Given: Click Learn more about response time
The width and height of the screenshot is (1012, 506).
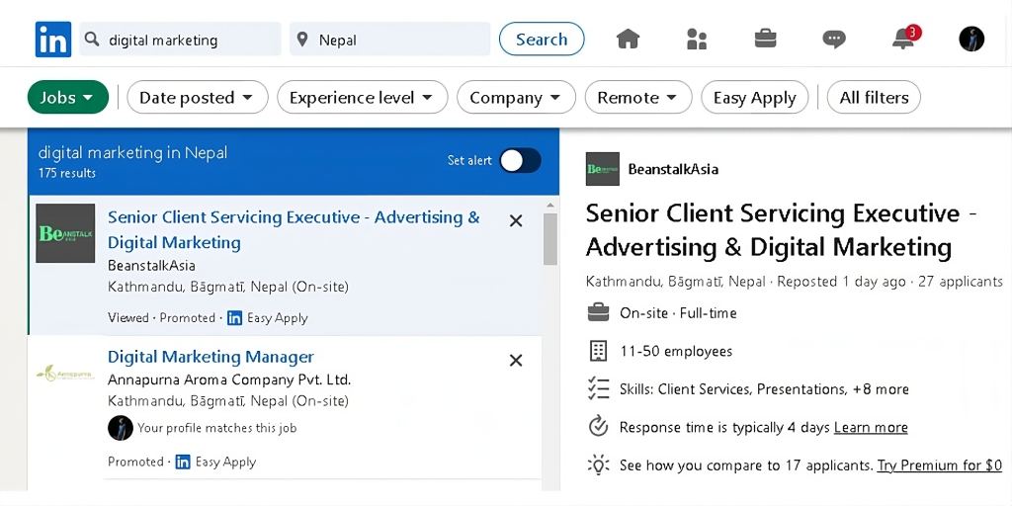Looking at the screenshot, I should pyautogui.click(x=871, y=427).
